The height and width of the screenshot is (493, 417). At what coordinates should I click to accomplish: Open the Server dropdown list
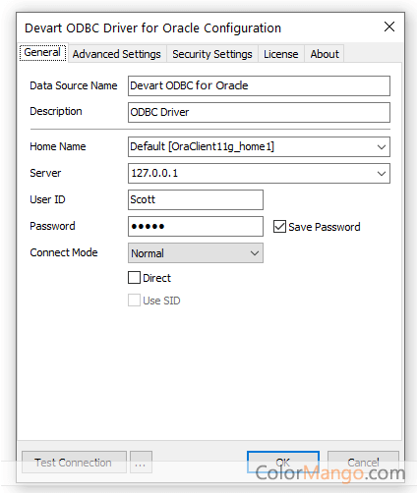click(x=382, y=174)
